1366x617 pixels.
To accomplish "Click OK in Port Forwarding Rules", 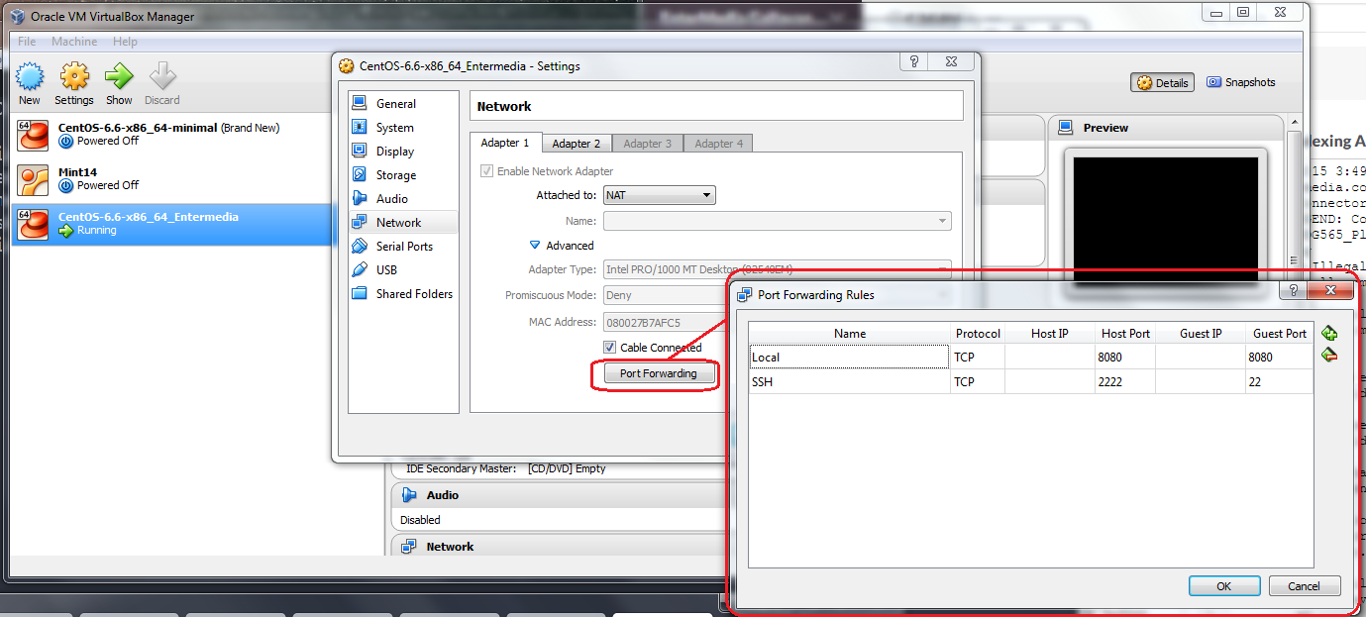I will 1224,586.
